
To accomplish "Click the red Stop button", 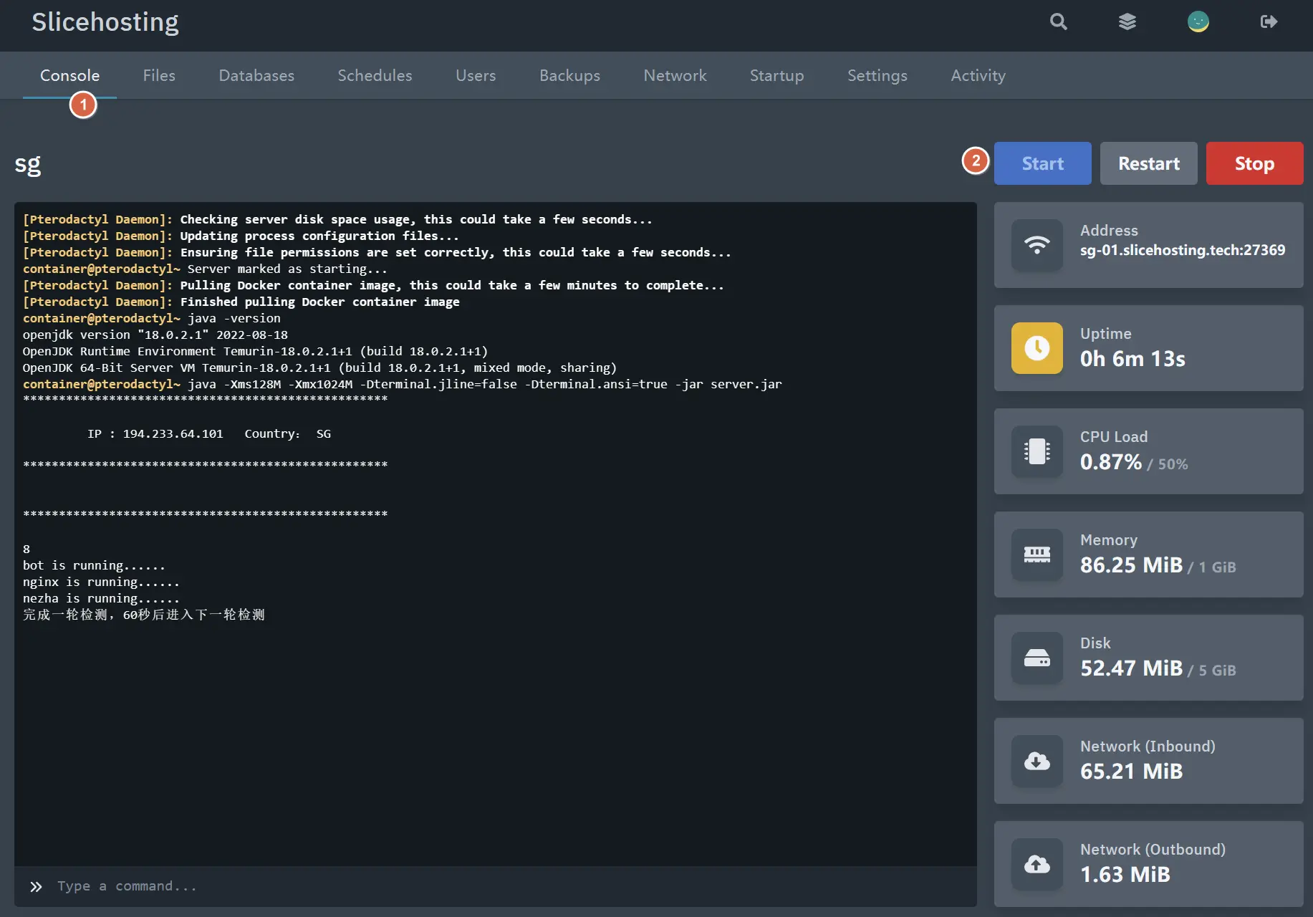I will point(1254,163).
